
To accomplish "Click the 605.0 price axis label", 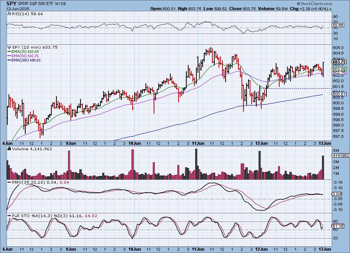I will click(x=338, y=48).
